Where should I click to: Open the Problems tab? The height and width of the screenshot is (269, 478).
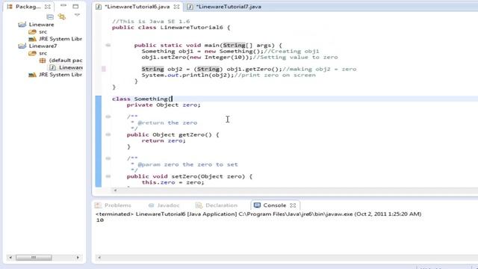118,205
